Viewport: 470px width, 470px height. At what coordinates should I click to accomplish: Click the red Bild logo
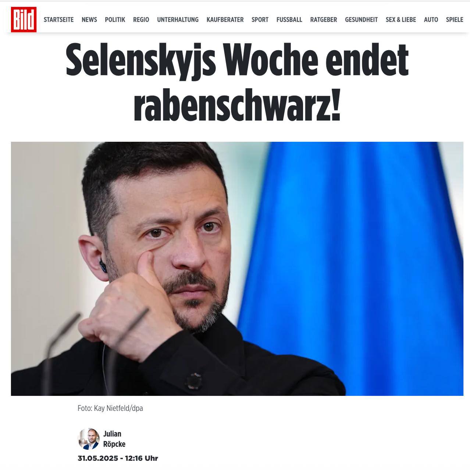(24, 19)
